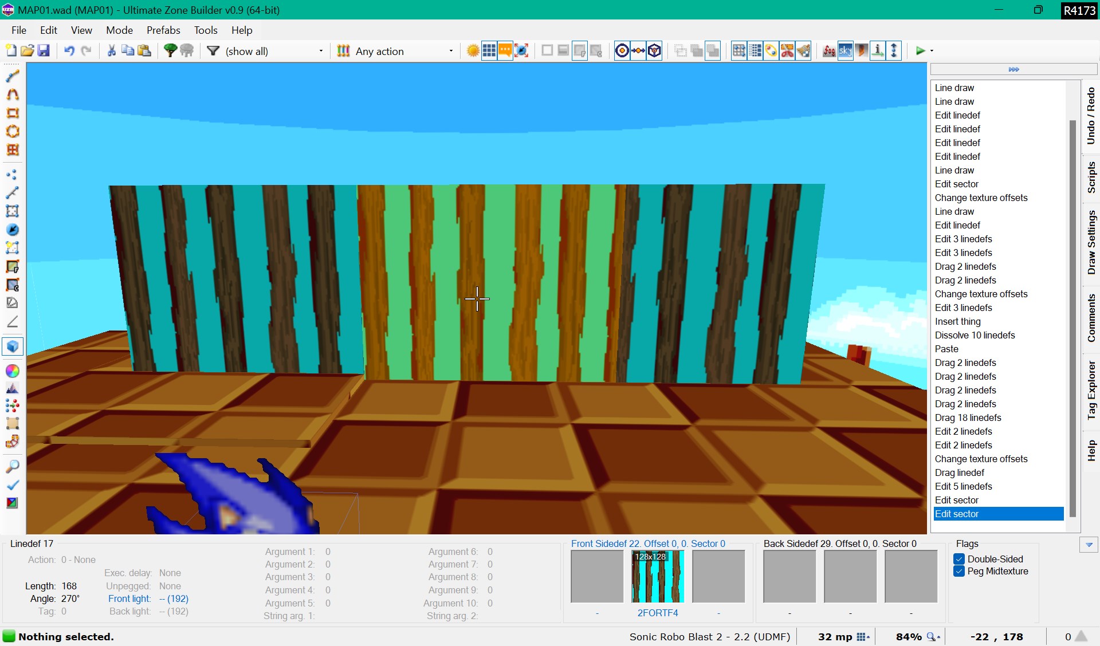Screen dimensions: 1100x646
Task: Select the Draw Curve tool in the sidebar
Action: click(x=12, y=94)
